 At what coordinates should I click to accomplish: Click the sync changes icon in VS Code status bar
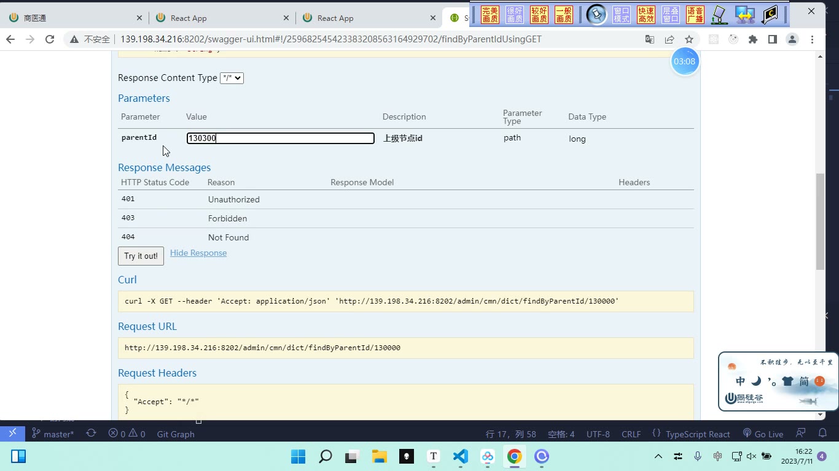[x=91, y=433]
